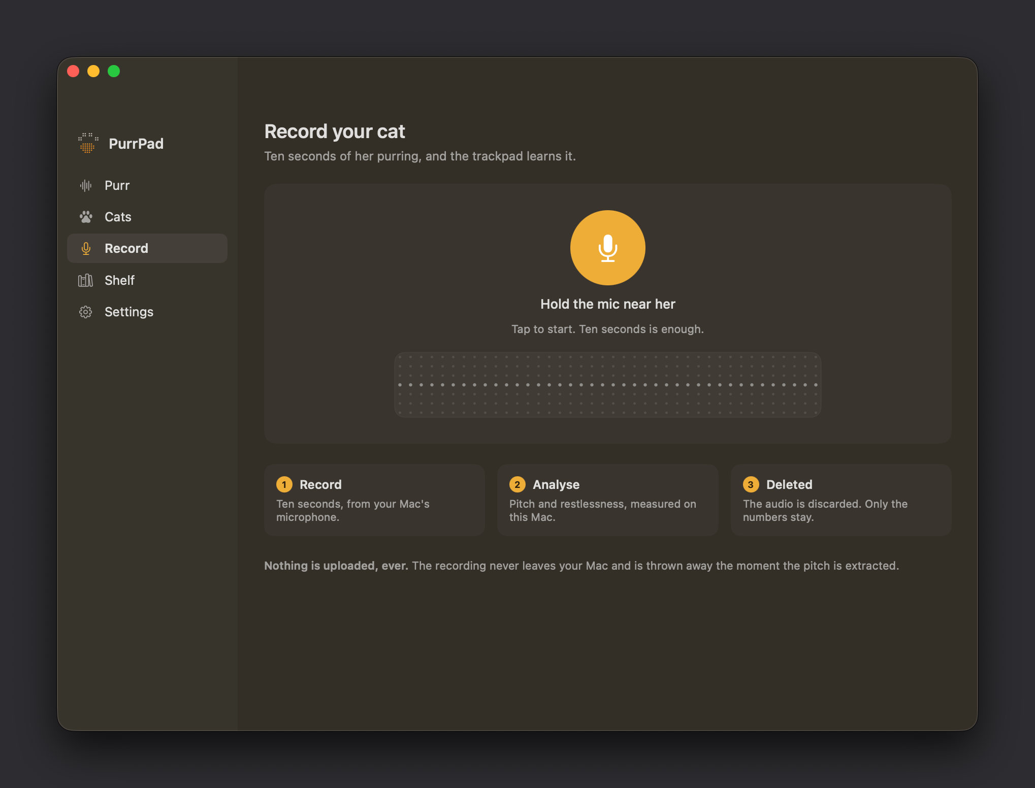The height and width of the screenshot is (788, 1035).
Task: Click the PurrPad dotted logo icon
Action: click(x=88, y=143)
